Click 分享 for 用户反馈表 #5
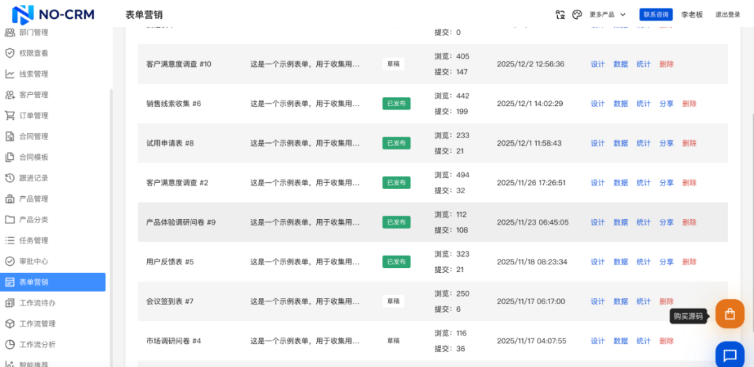 click(x=667, y=262)
